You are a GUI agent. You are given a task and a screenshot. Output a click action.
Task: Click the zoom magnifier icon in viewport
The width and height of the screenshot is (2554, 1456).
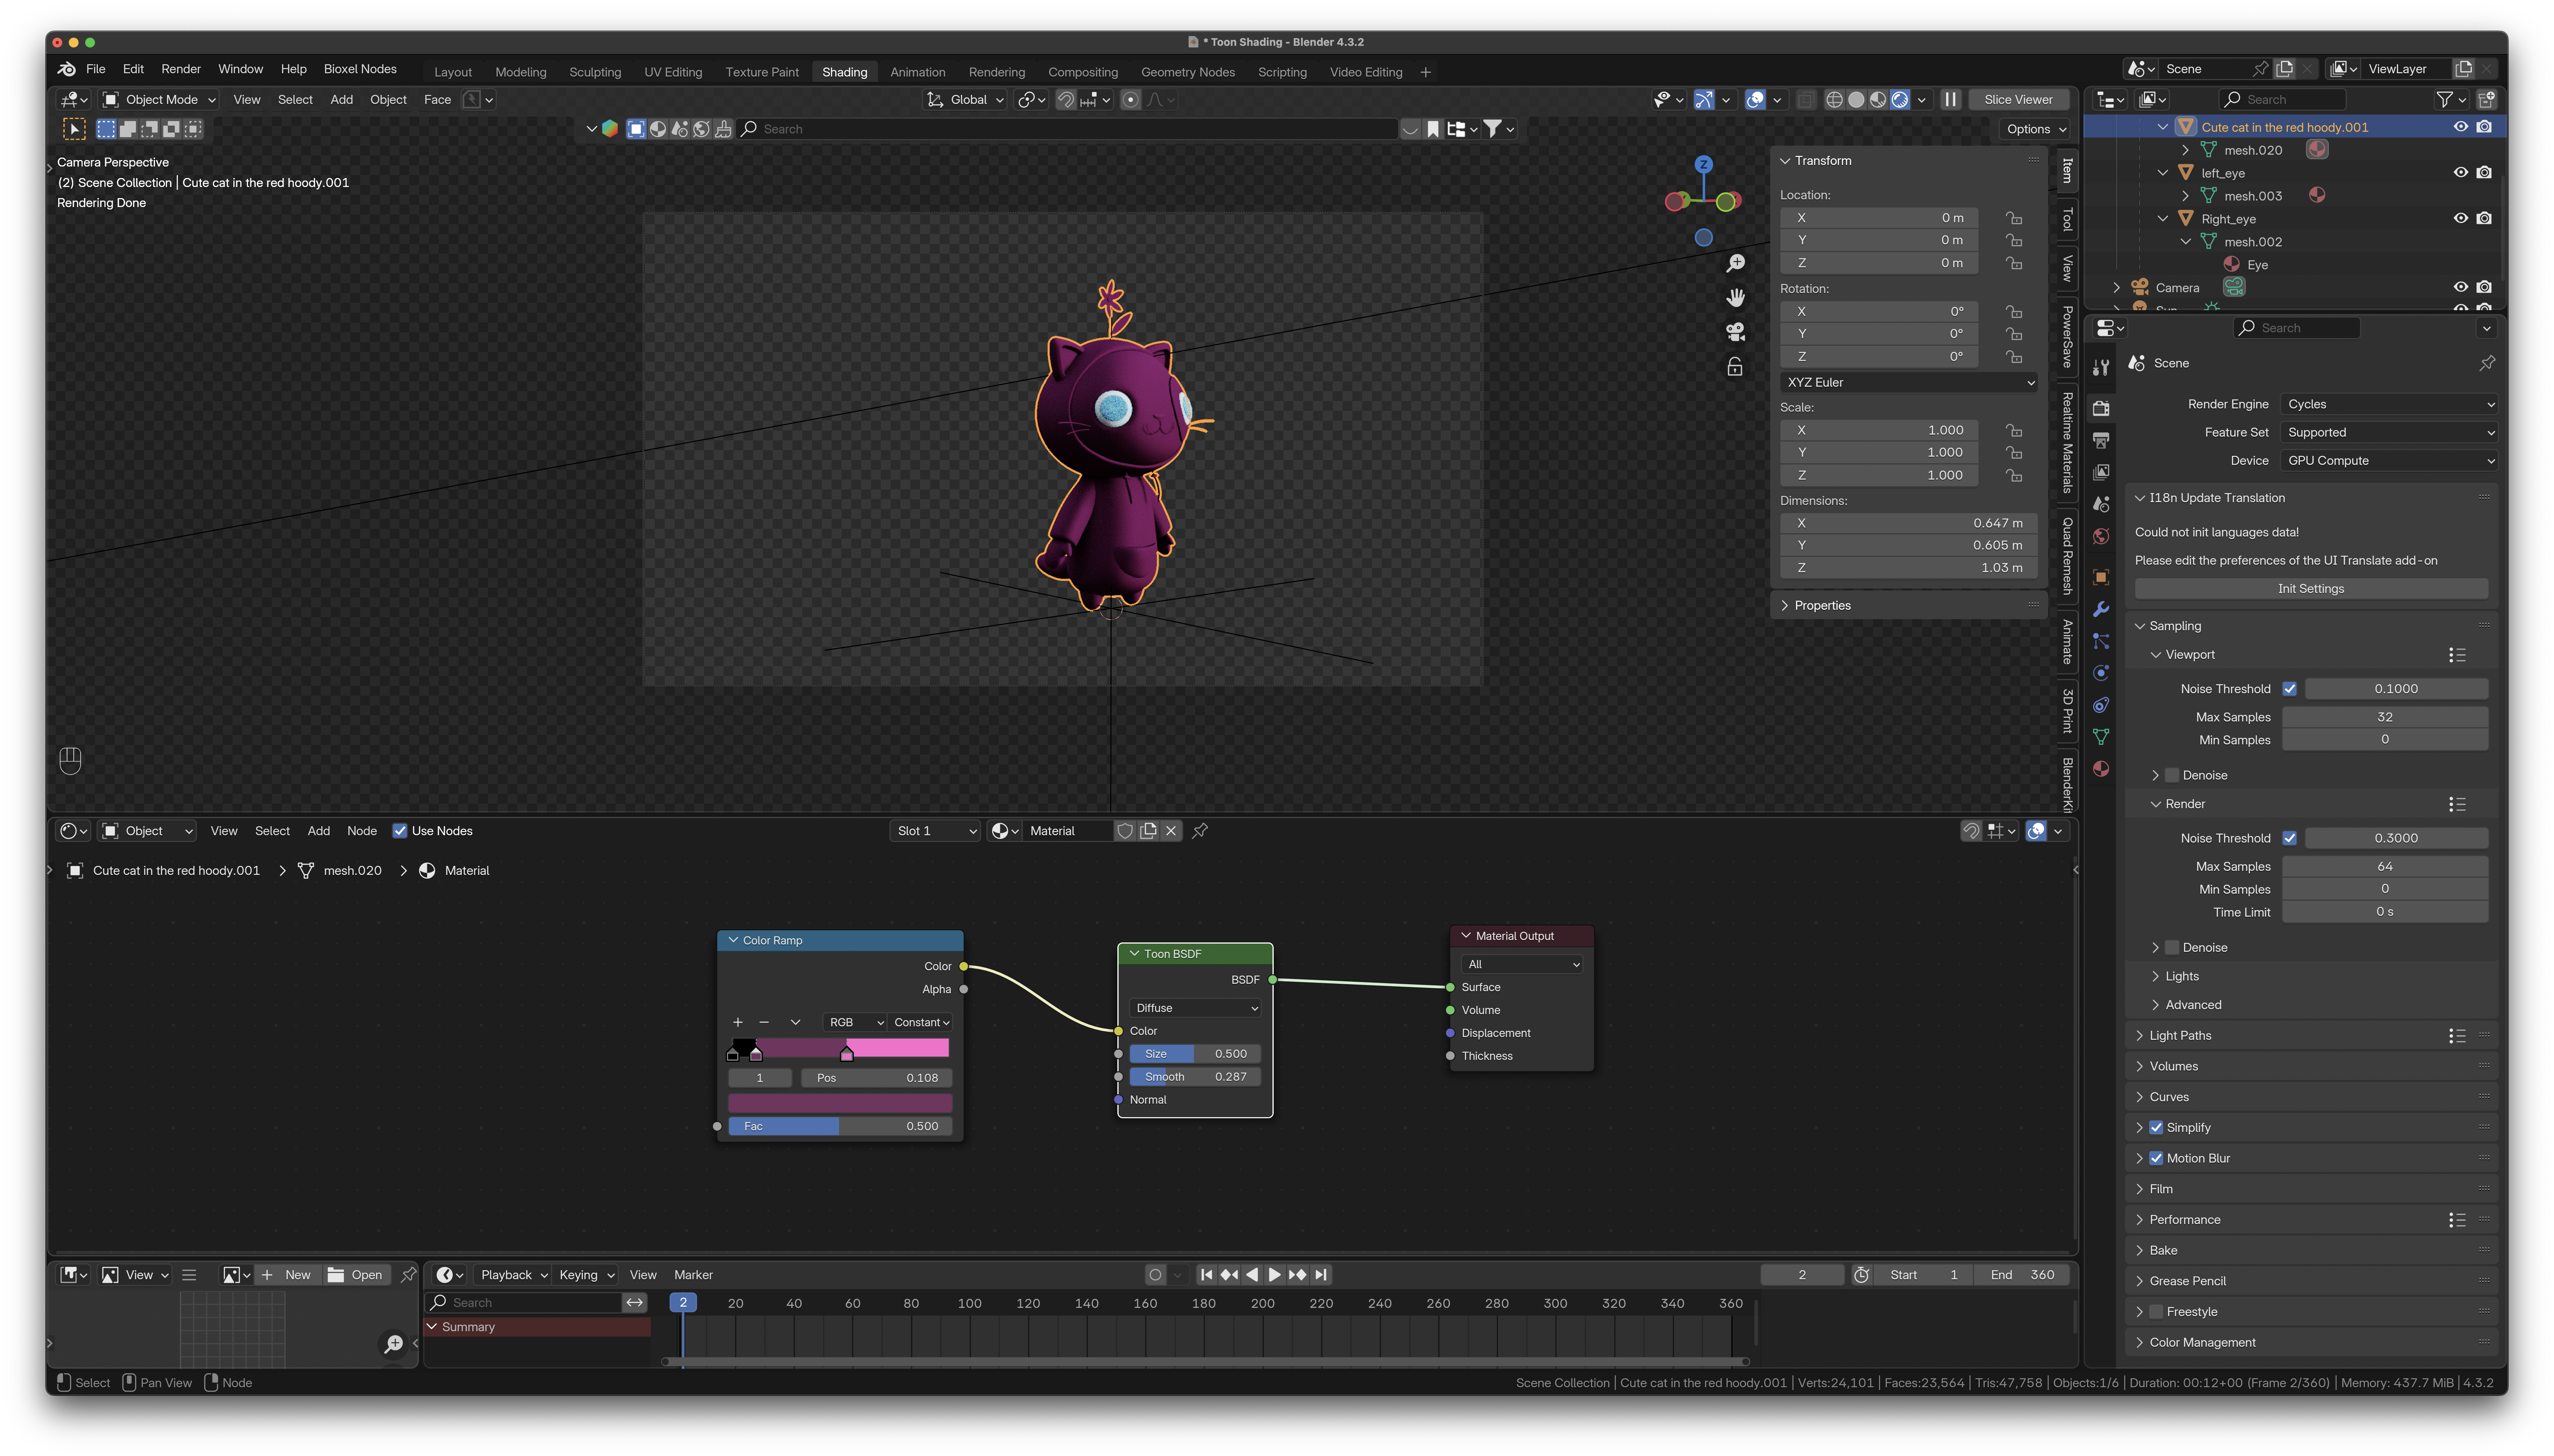click(1735, 263)
